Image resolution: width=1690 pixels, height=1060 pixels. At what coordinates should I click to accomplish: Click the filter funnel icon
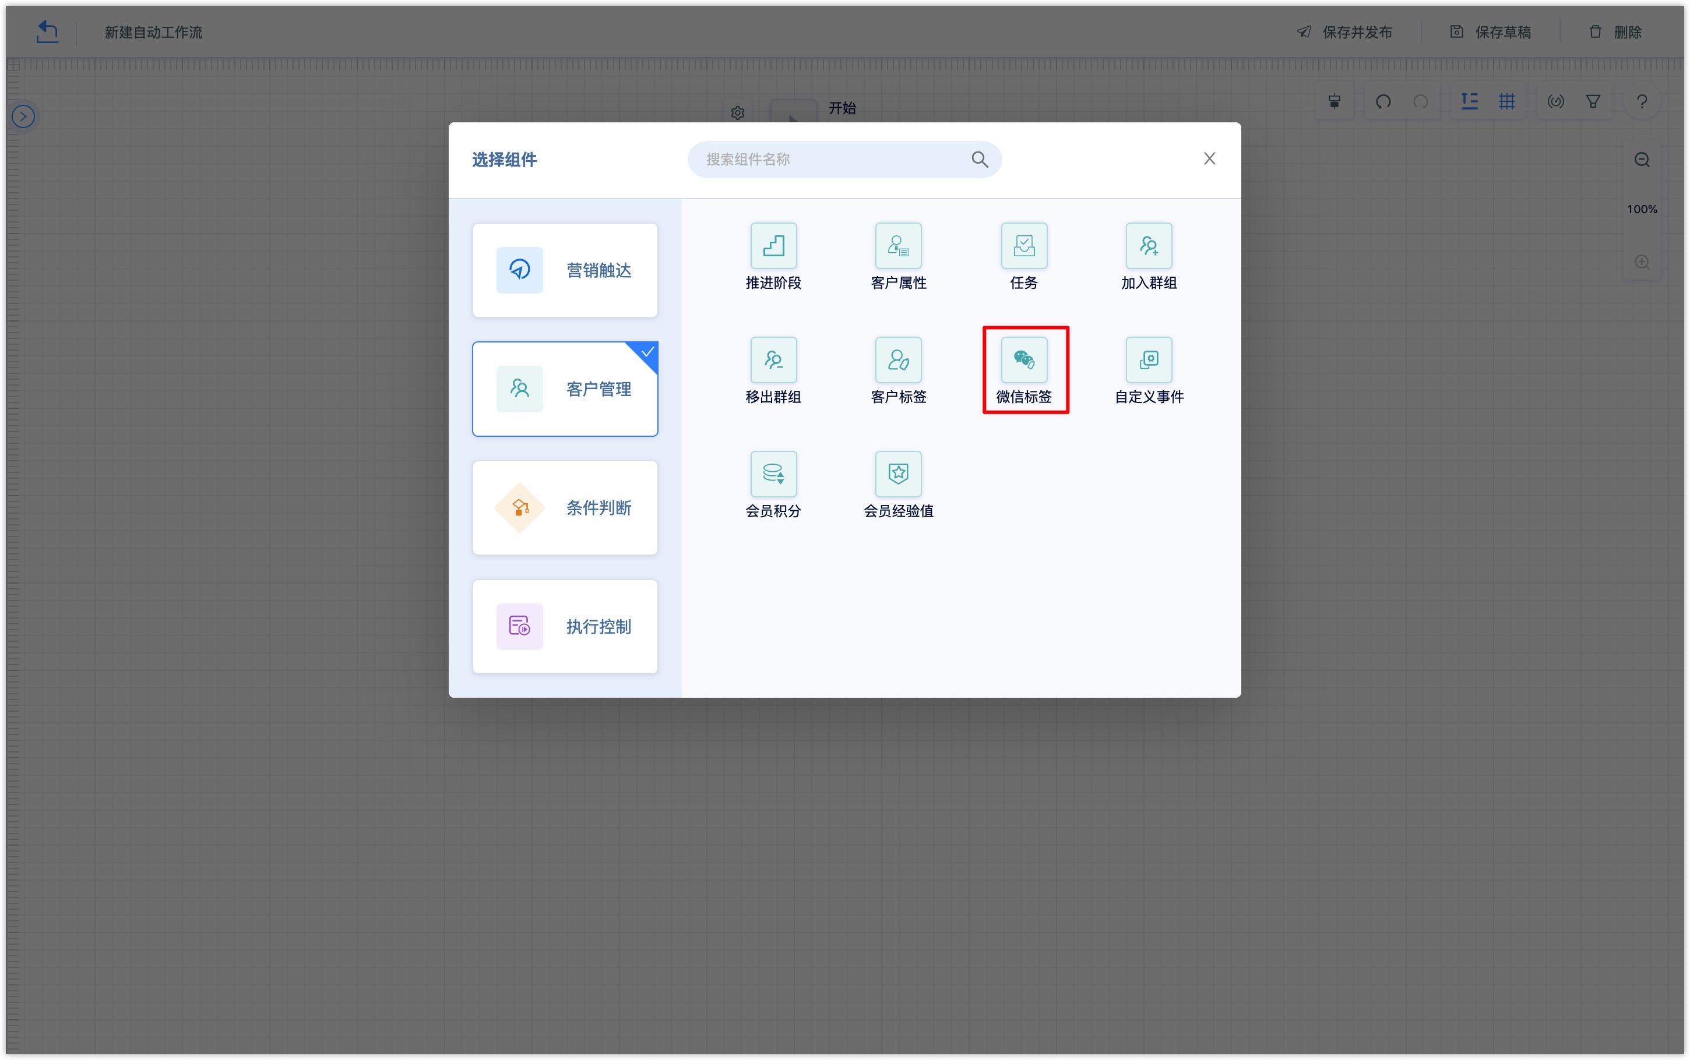tap(1593, 102)
